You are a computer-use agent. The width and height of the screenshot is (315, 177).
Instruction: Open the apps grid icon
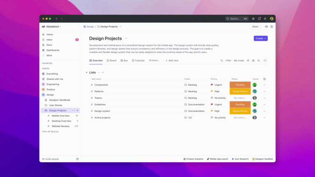tap(265, 19)
